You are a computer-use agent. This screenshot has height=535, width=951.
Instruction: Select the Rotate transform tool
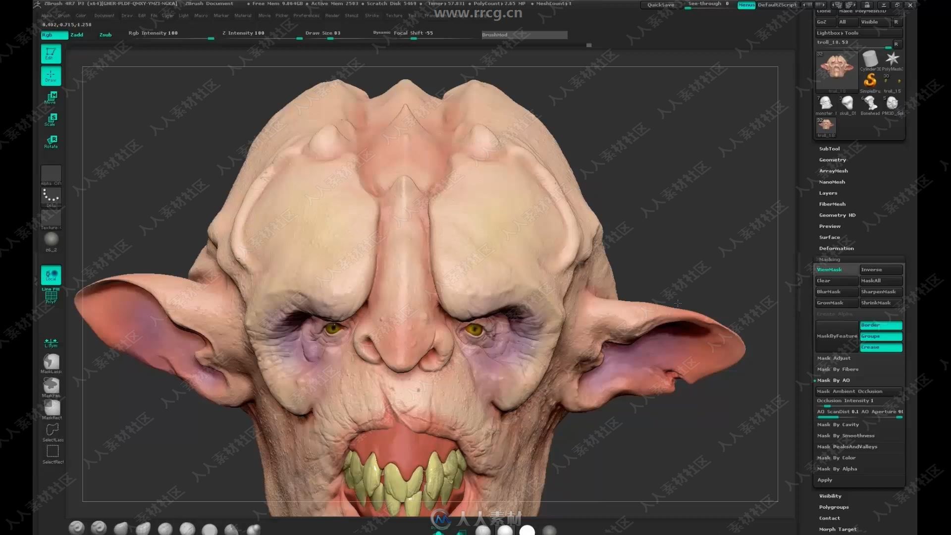[x=51, y=142]
